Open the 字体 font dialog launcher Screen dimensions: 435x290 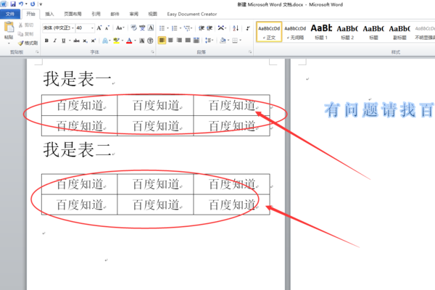tap(152, 52)
